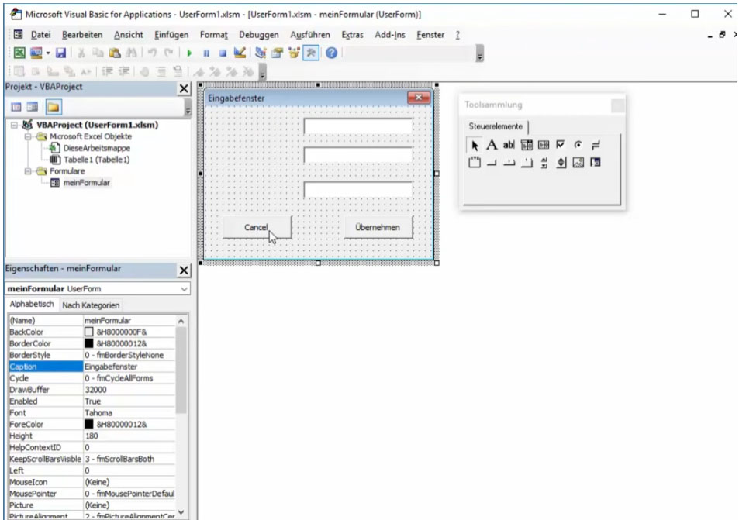Screen dimensions: 739x520
Task: Switch to the Nach Kategorien tab
Action: pyautogui.click(x=91, y=305)
